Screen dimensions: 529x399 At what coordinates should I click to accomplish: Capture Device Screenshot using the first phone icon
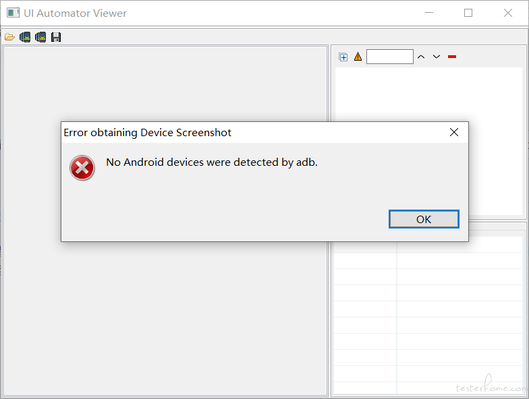[x=25, y=36]
